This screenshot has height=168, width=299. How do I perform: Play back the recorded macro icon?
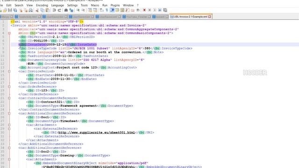(155, 10)
